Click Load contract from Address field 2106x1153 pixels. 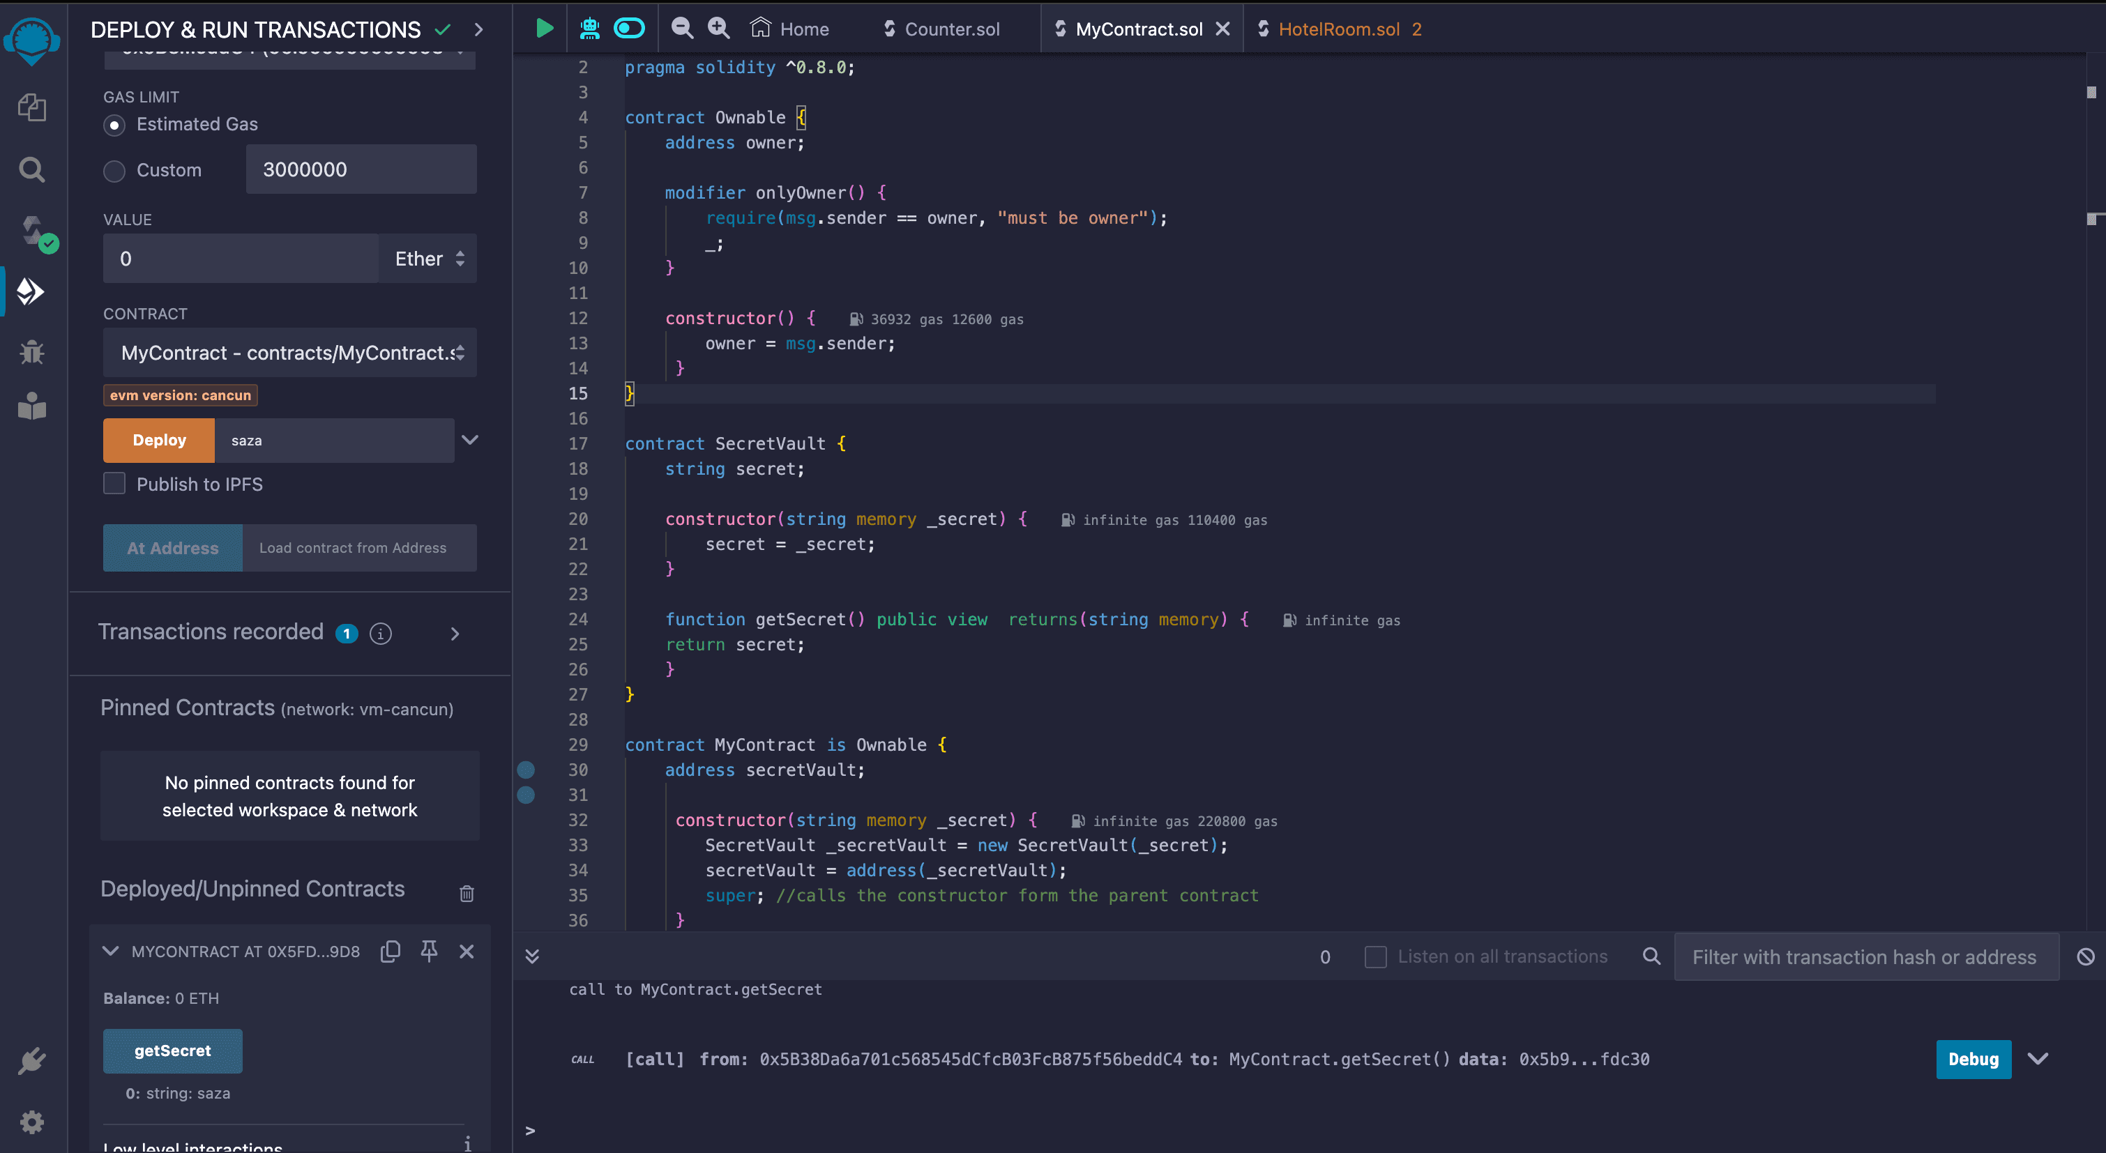point(360,547)
